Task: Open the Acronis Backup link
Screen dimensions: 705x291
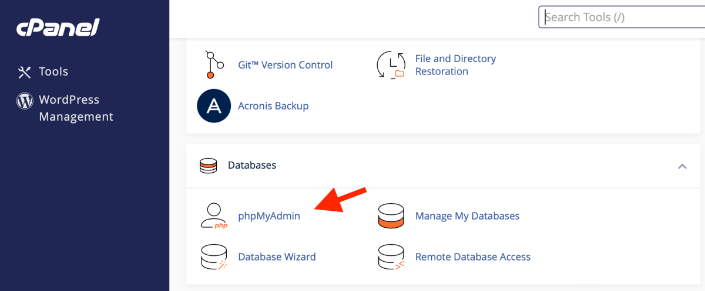Action: click(273, 106)
